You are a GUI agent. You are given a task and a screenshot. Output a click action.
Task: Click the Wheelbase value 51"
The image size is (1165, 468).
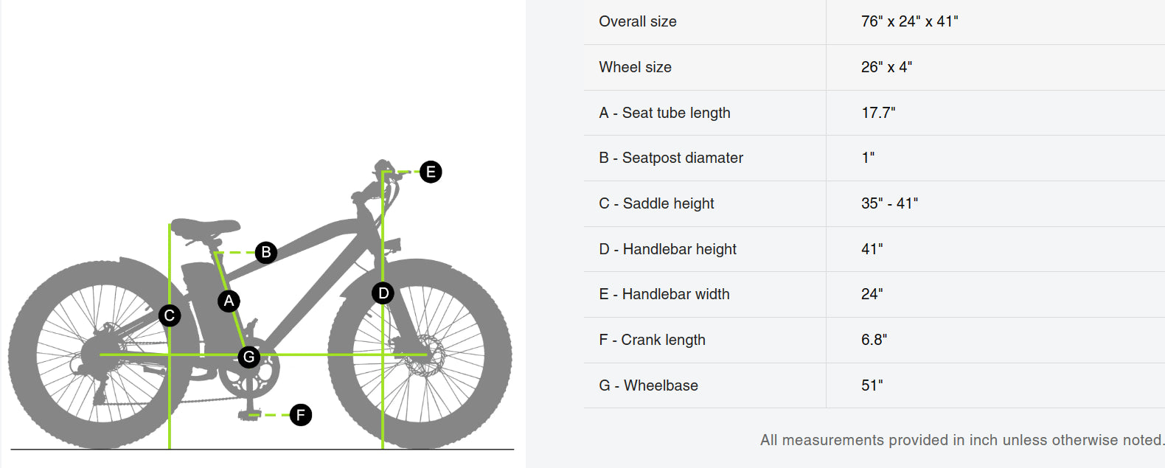pos(872,385)
